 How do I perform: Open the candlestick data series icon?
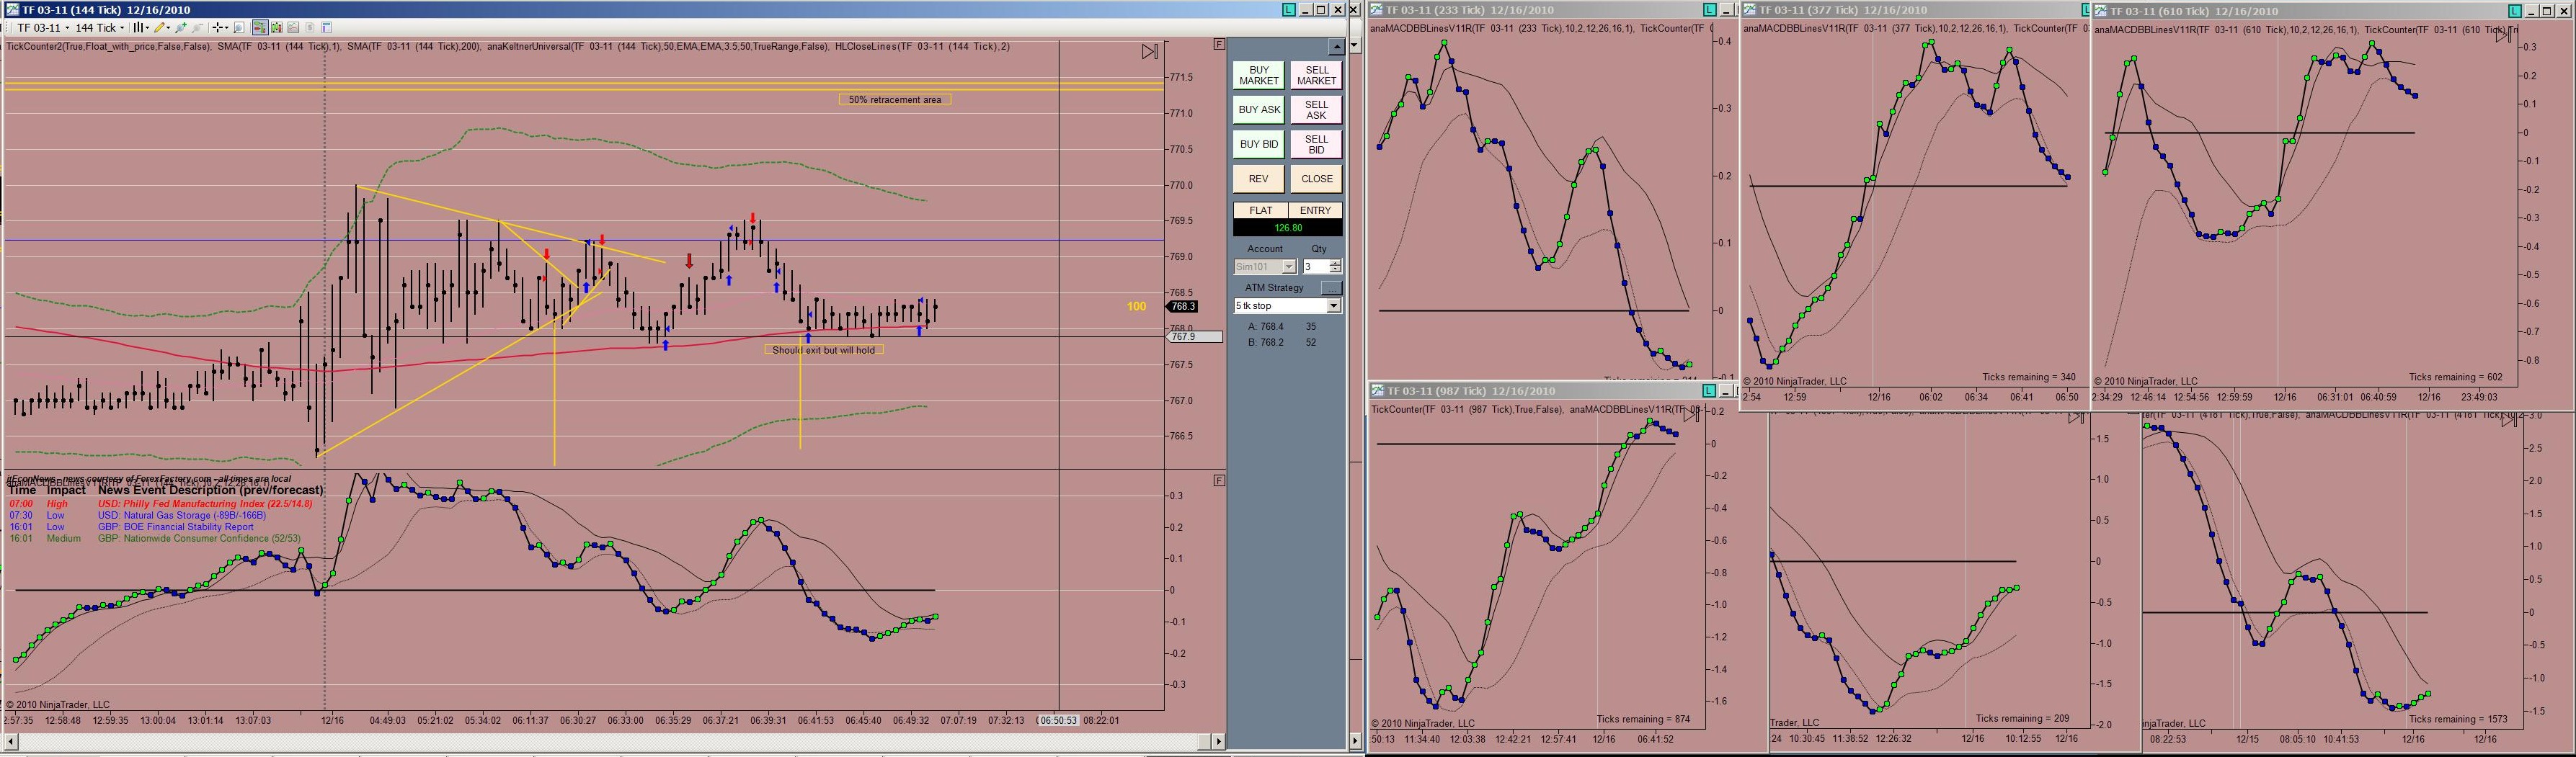[x=277, y=28]
